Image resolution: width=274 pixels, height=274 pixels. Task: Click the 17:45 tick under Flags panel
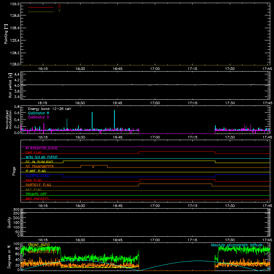point(267,206)
